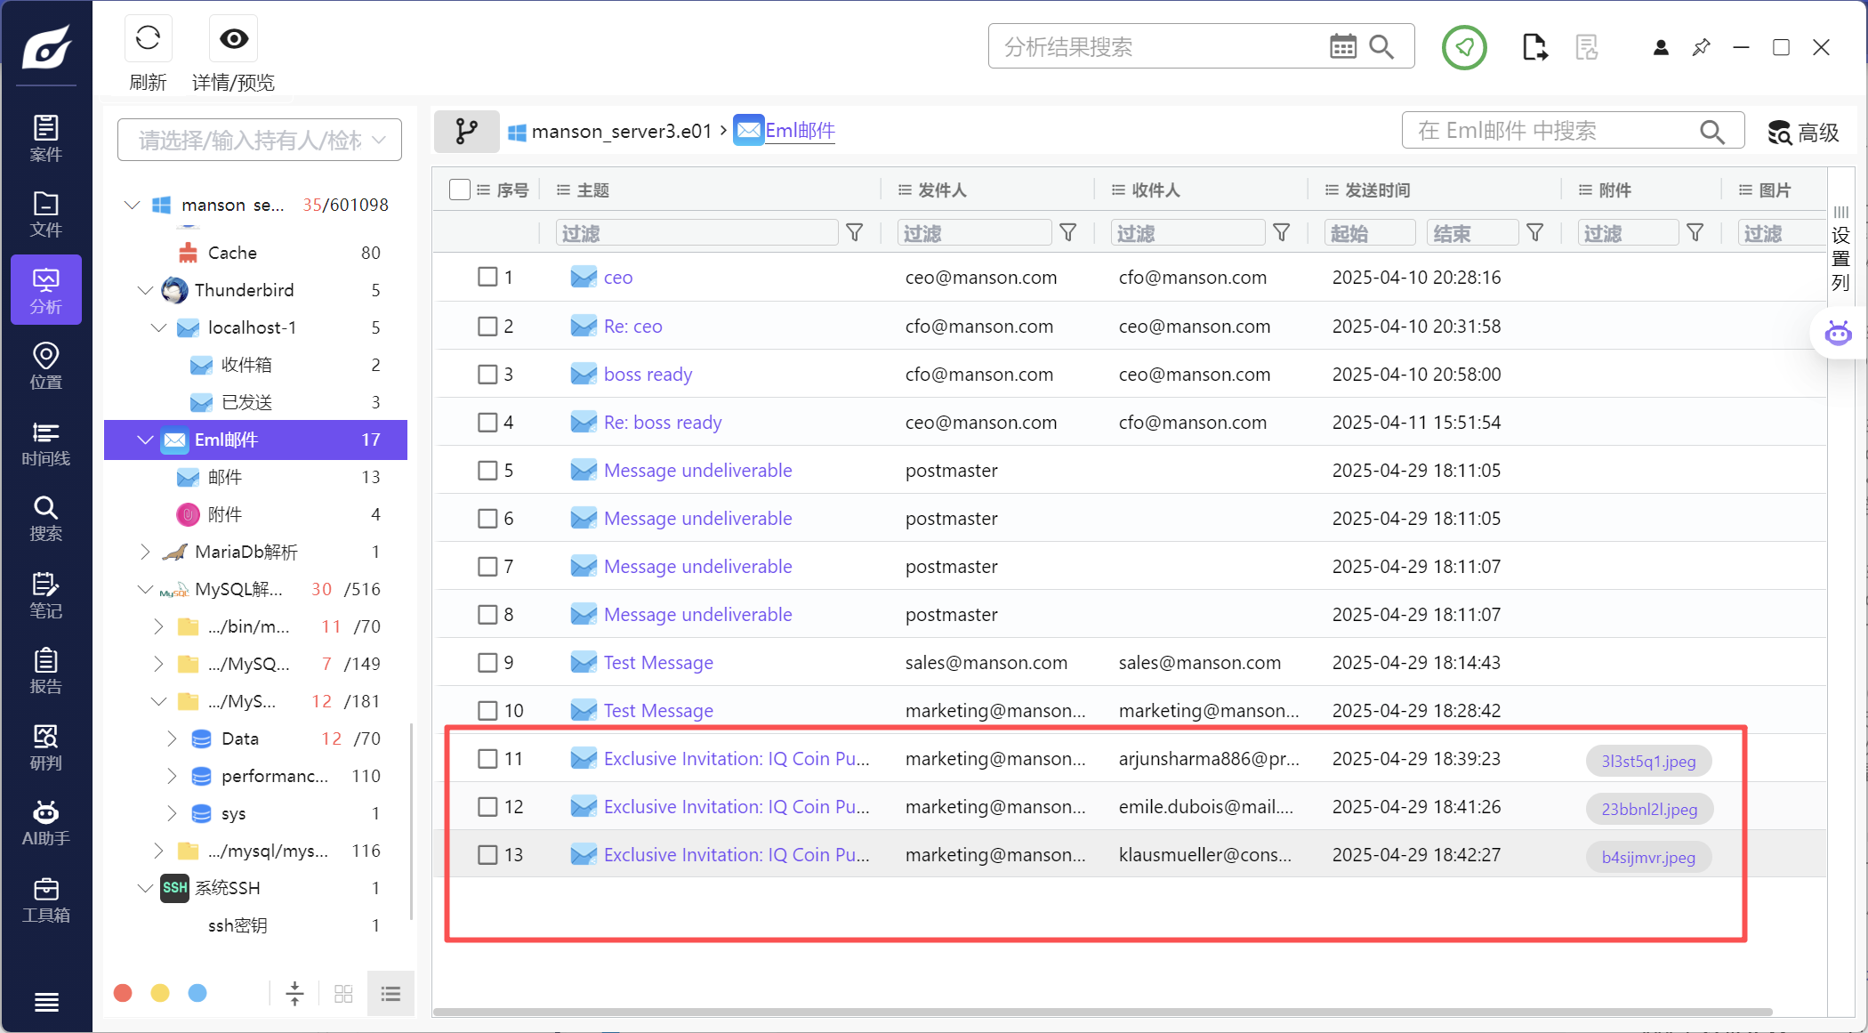Open the 工具箱 toolbox sidebar icon
The image size is (1868, 1033).
[x=46, y=899]
